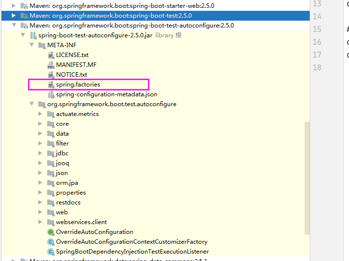Screen dimensions: 349x261
Task: Click the filter folder icon
Action: (51, 144)
